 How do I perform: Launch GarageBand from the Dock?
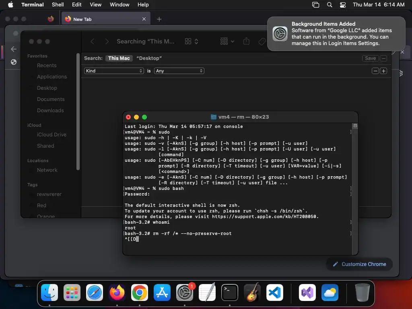tap(252, 293)
